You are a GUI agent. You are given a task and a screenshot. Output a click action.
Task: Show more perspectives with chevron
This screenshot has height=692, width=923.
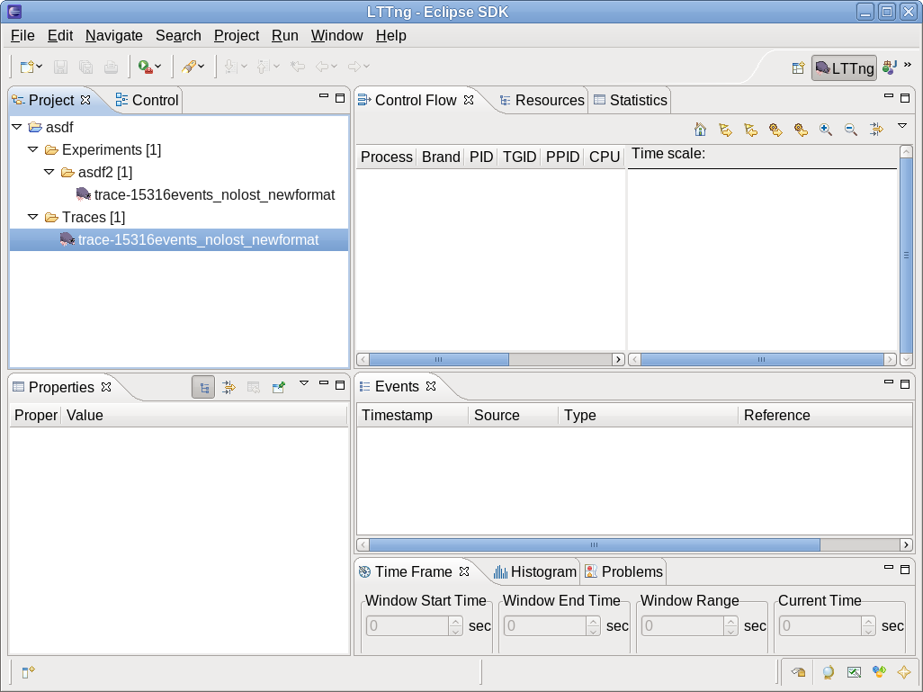[908, 65]
